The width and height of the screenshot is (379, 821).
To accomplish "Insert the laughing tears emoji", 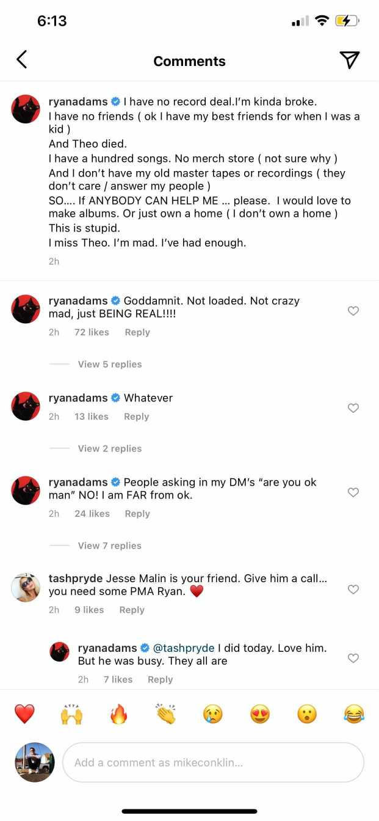I will tap(354, 713).
